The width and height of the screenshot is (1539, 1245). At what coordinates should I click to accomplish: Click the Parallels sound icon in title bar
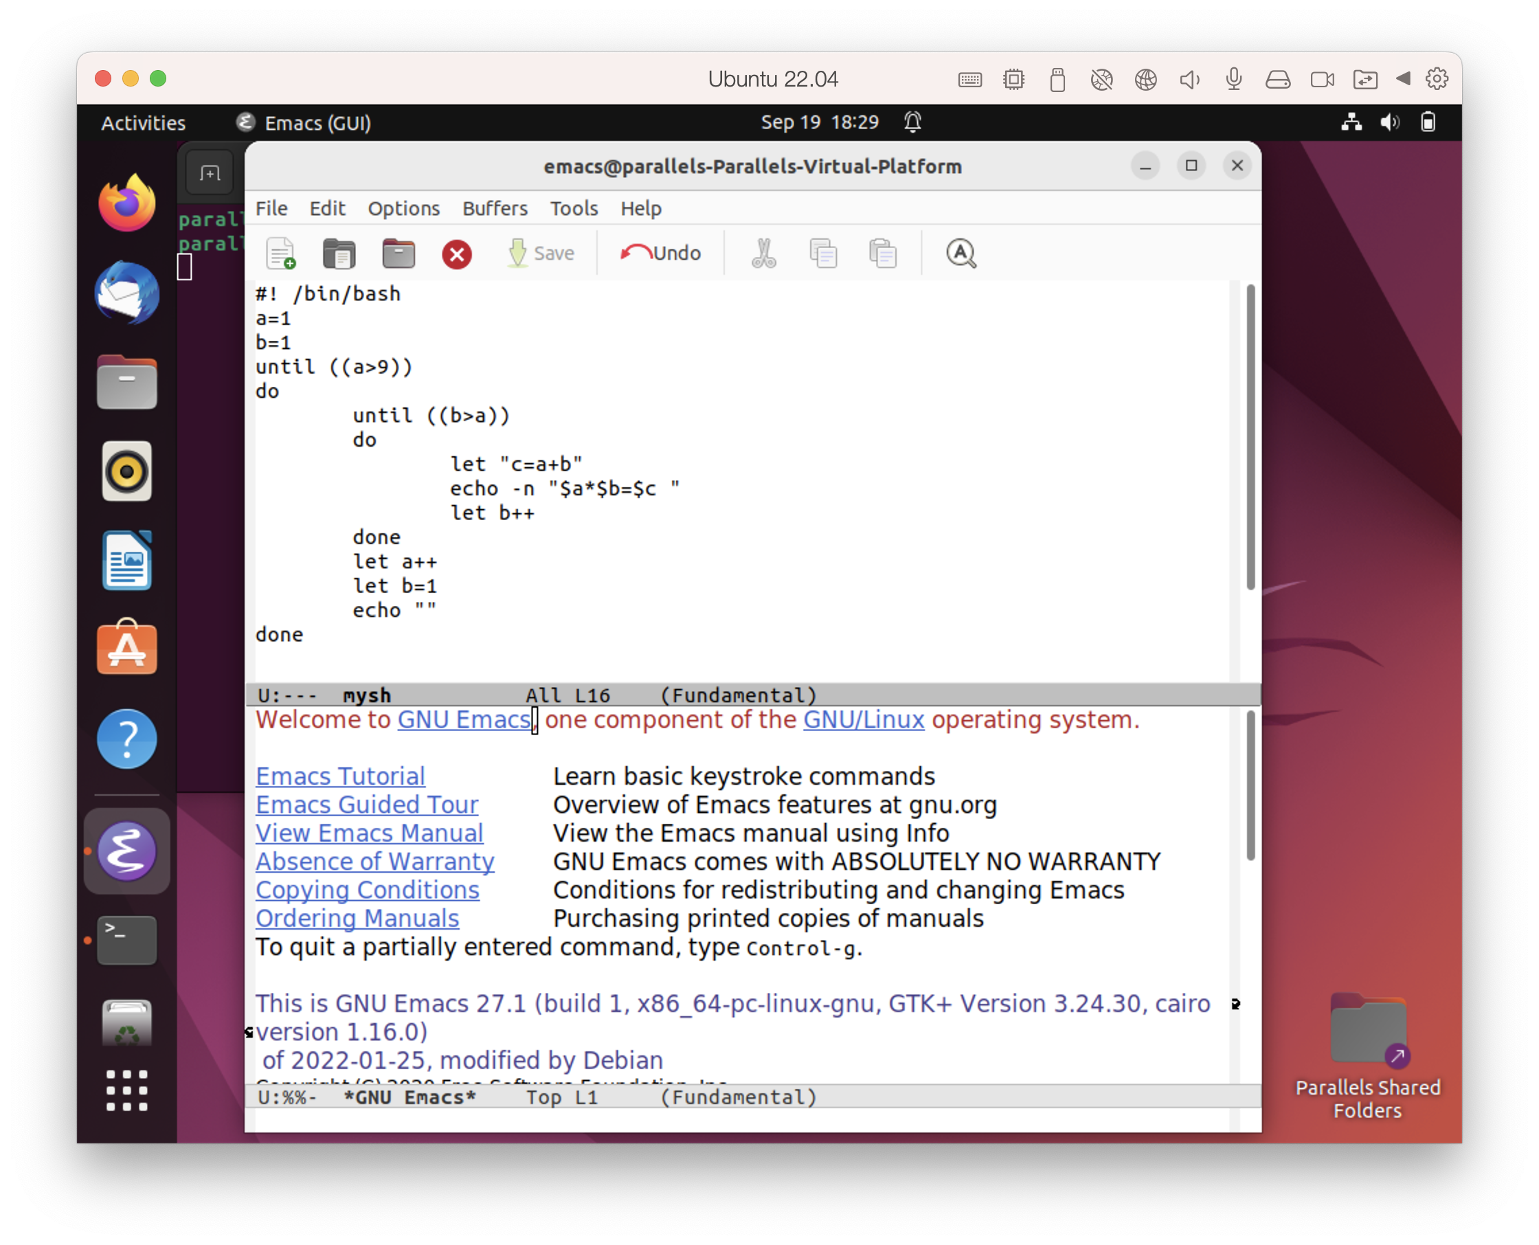point(1189,80)
